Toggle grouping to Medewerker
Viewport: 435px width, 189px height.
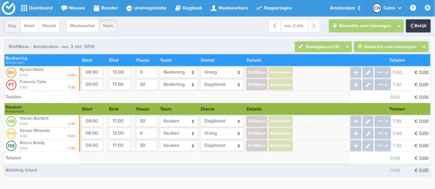(x=83, y=26)
